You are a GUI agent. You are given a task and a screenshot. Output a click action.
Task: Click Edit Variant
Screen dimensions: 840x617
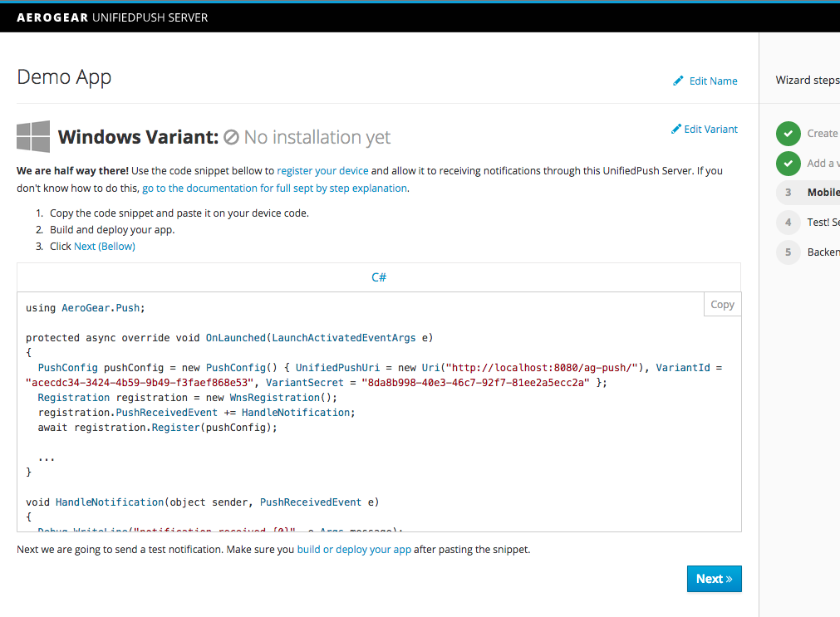[712, 129]
